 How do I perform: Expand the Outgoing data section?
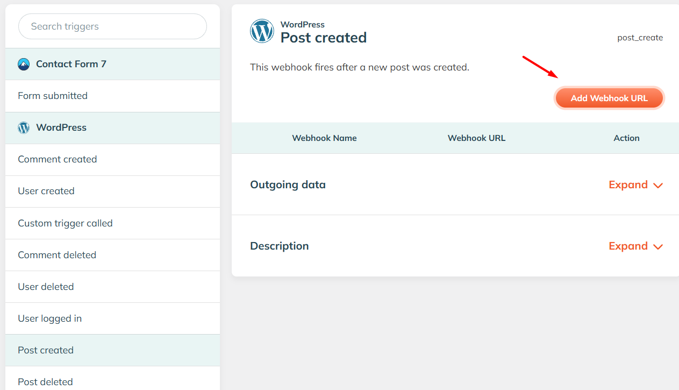628,185
